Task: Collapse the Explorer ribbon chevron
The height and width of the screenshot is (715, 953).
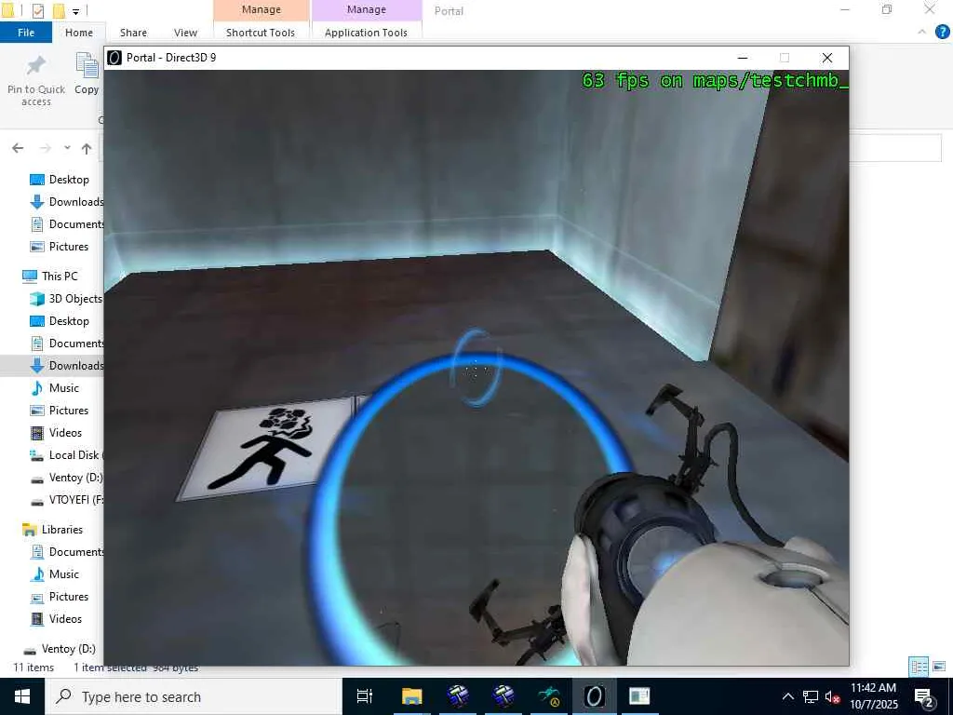Action: coord(922,32)
